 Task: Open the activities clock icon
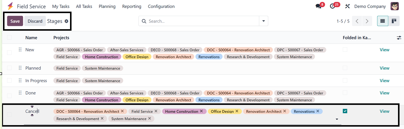[332, 6]
